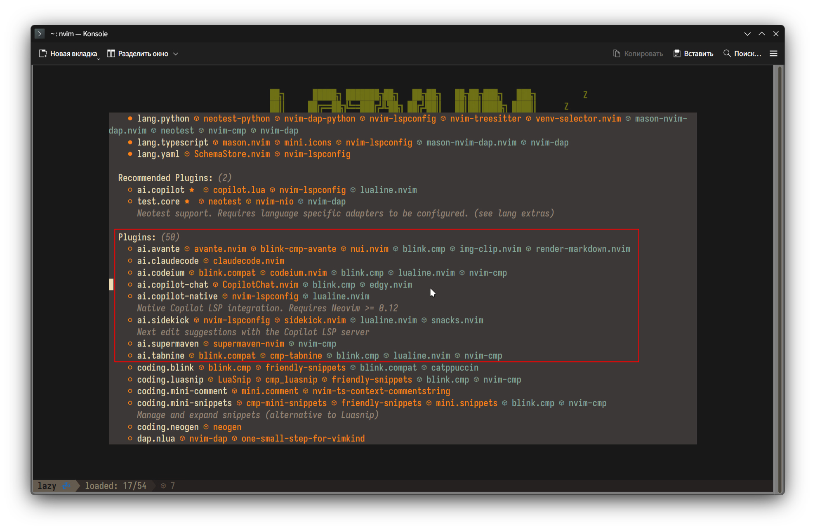Toggle the lang.yaml enabled bullet

pos(130,154)
